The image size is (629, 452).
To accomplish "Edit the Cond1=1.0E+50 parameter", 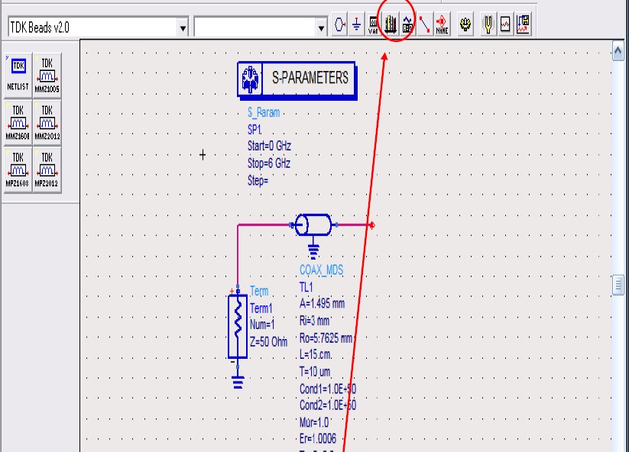I will [328, 389].
